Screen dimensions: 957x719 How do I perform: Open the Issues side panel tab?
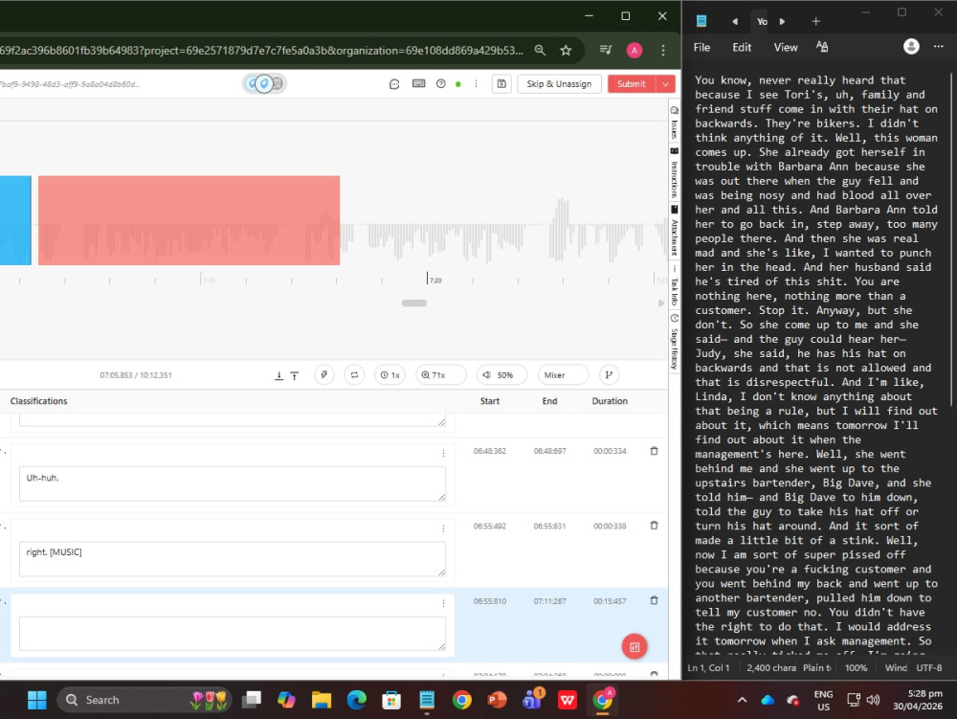[675, 124]
